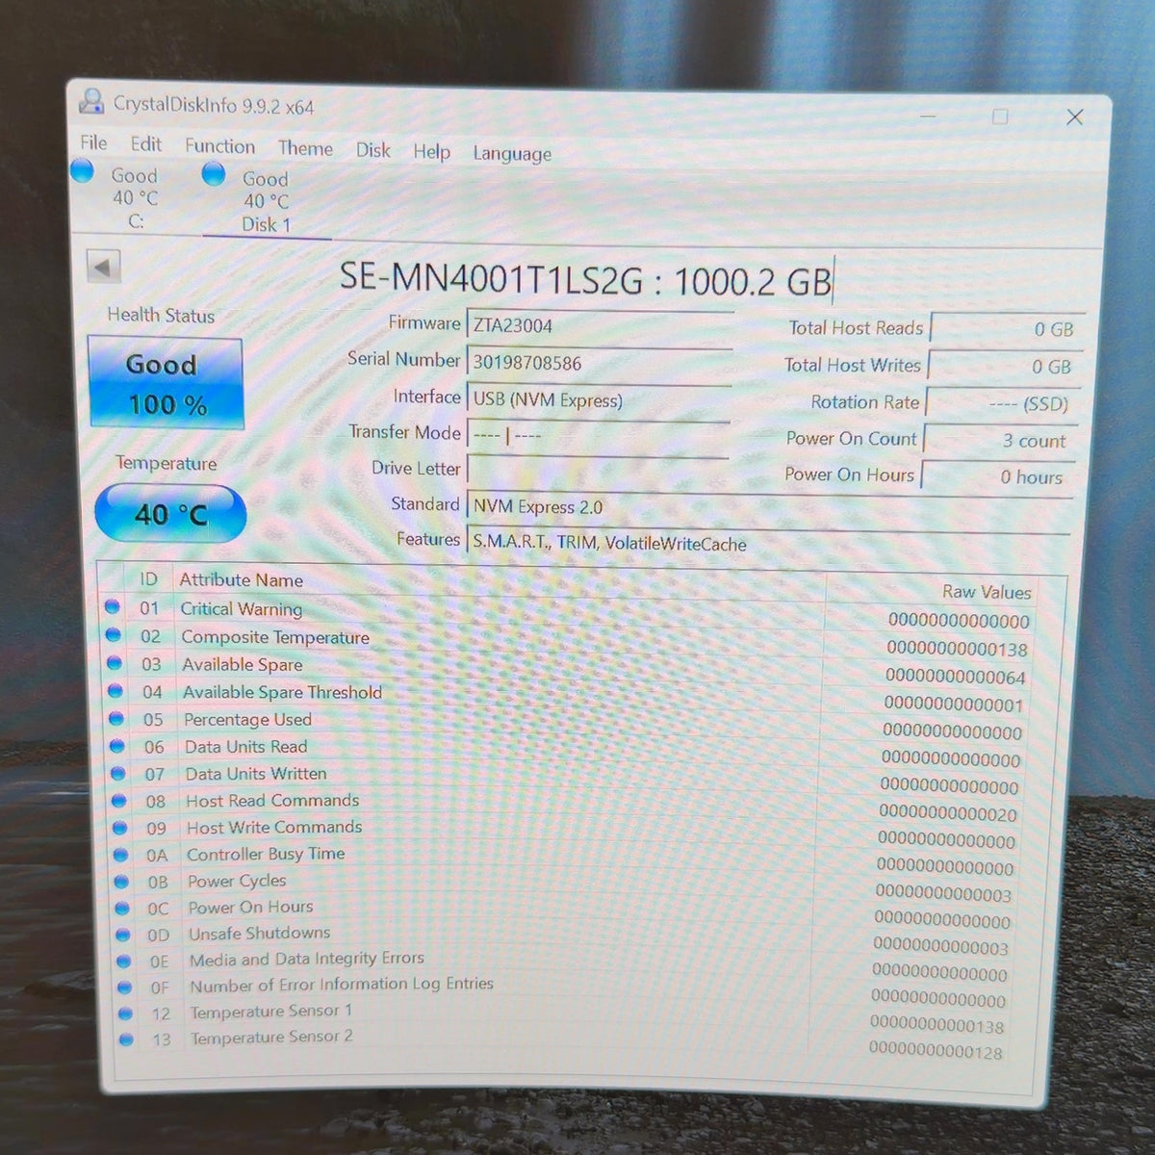Click the status dot of Percentage Used
The width and height of the screenshot is (1155, 1155).
[116, 718]
